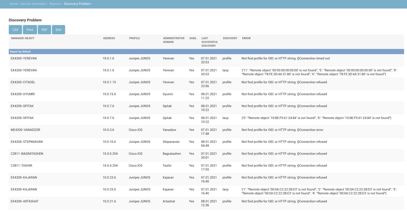Click discovery date 07.01.2021 20:01

click(209, 156)
